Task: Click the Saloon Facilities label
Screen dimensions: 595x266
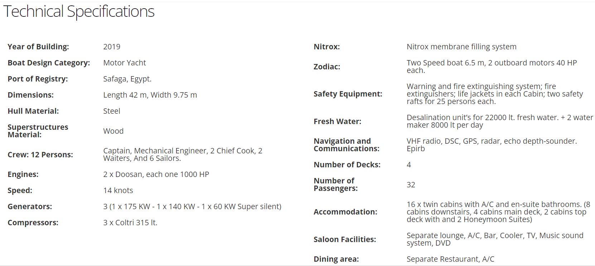Action: tap(345, 240)
